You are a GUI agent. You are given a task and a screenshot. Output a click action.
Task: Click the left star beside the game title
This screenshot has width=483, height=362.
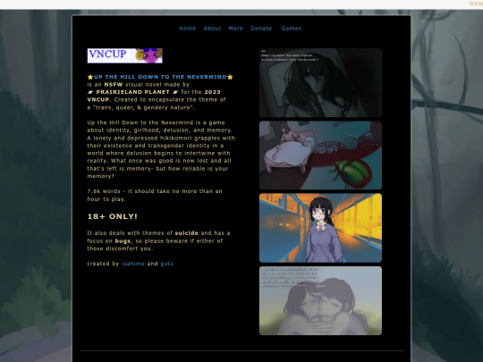[x=90, y=77]
